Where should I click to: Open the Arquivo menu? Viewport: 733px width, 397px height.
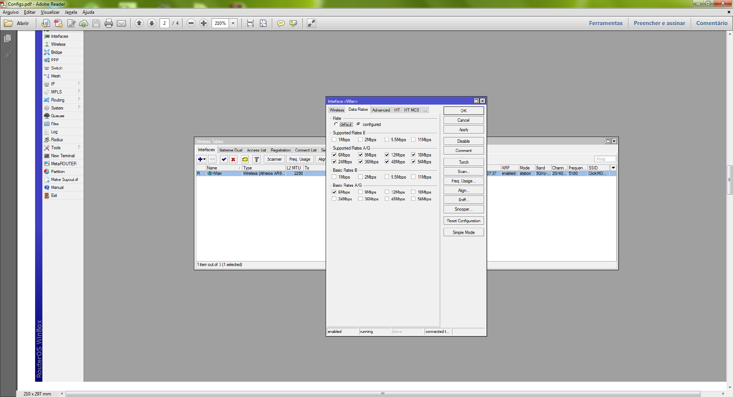click(x=11, y=12)
